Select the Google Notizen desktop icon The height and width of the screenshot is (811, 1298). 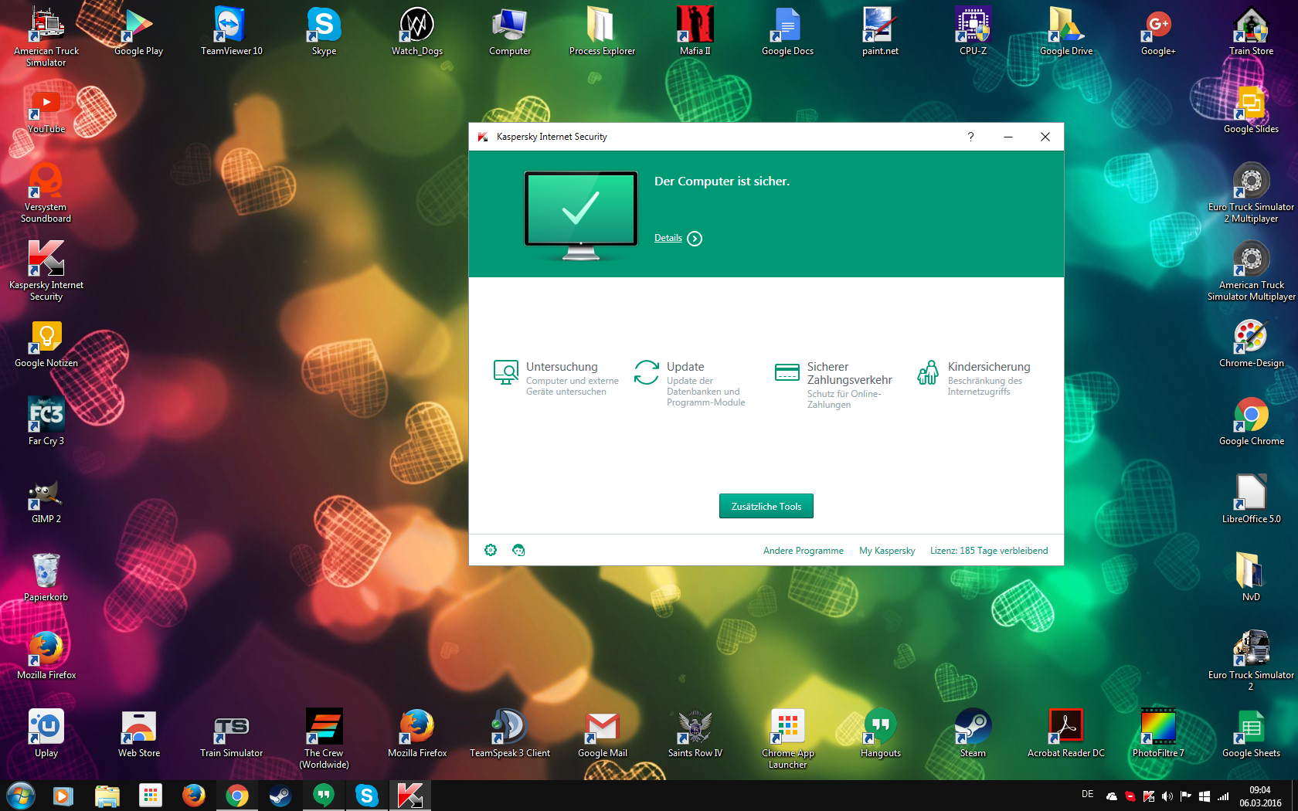pos(46,343)
